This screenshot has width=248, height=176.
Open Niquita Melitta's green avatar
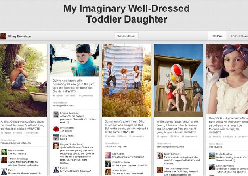(x=4, y=152)
